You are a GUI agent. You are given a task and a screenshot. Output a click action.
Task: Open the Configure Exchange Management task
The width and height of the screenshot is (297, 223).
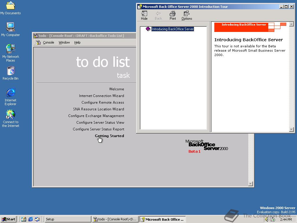click(96, 116)
